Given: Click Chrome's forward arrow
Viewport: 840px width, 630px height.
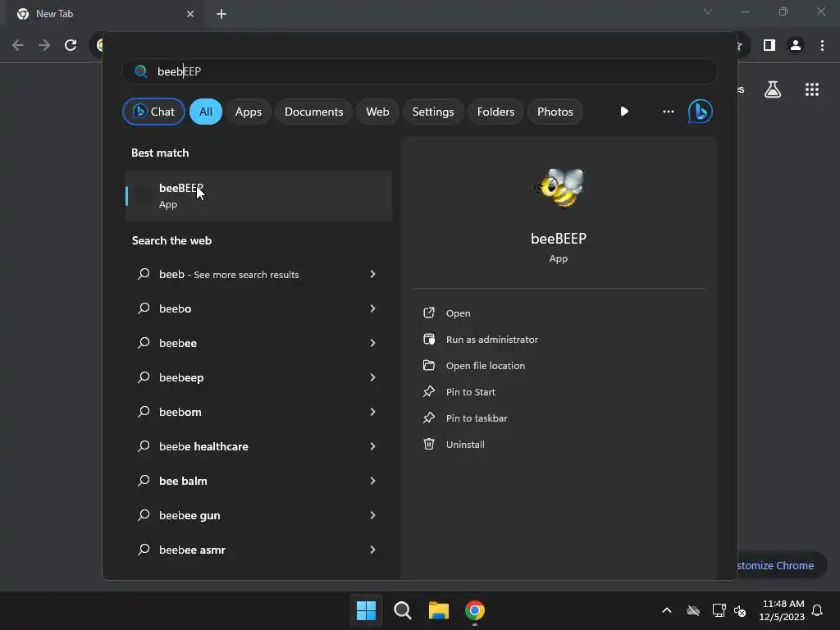Looking at the screenshot, I should pos(44,45).
